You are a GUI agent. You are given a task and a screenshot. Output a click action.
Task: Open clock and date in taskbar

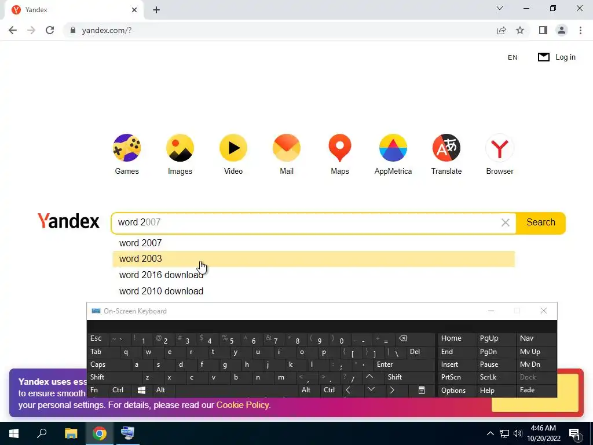(543, 433)
